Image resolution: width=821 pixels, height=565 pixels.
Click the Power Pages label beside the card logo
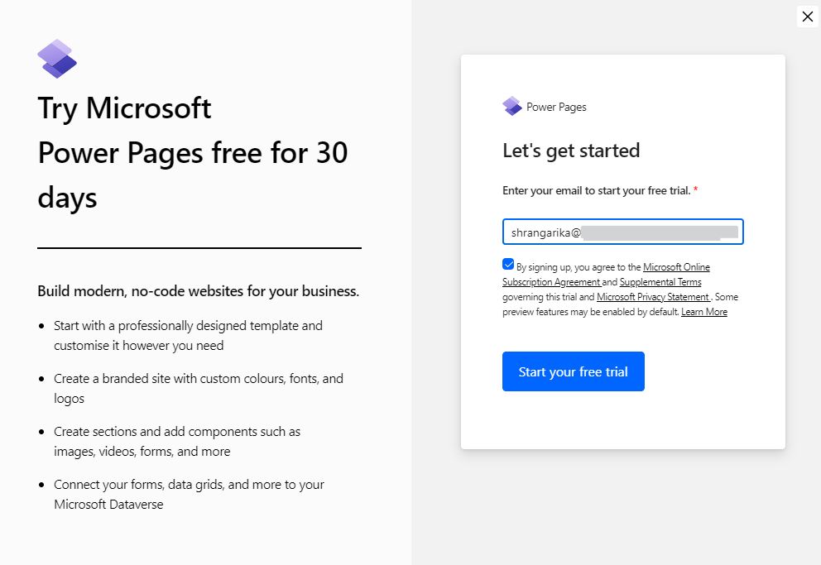click(x=556, y=107)
